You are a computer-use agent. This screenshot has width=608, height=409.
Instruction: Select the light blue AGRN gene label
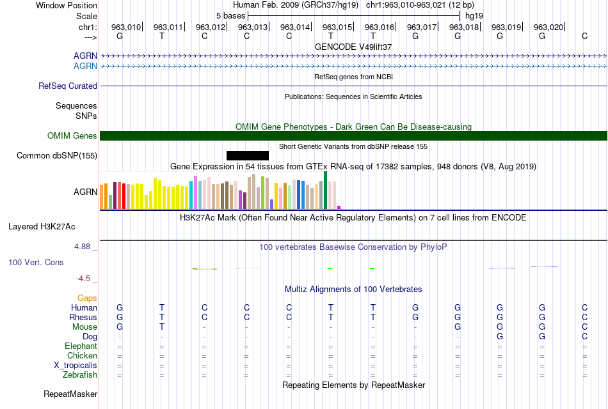pos(85,66)
